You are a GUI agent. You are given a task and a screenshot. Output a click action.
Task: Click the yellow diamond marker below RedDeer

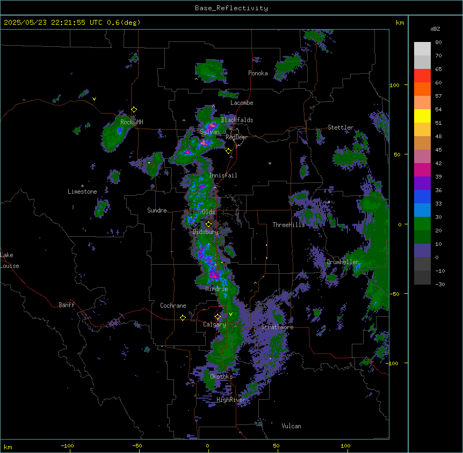(229, 151)
